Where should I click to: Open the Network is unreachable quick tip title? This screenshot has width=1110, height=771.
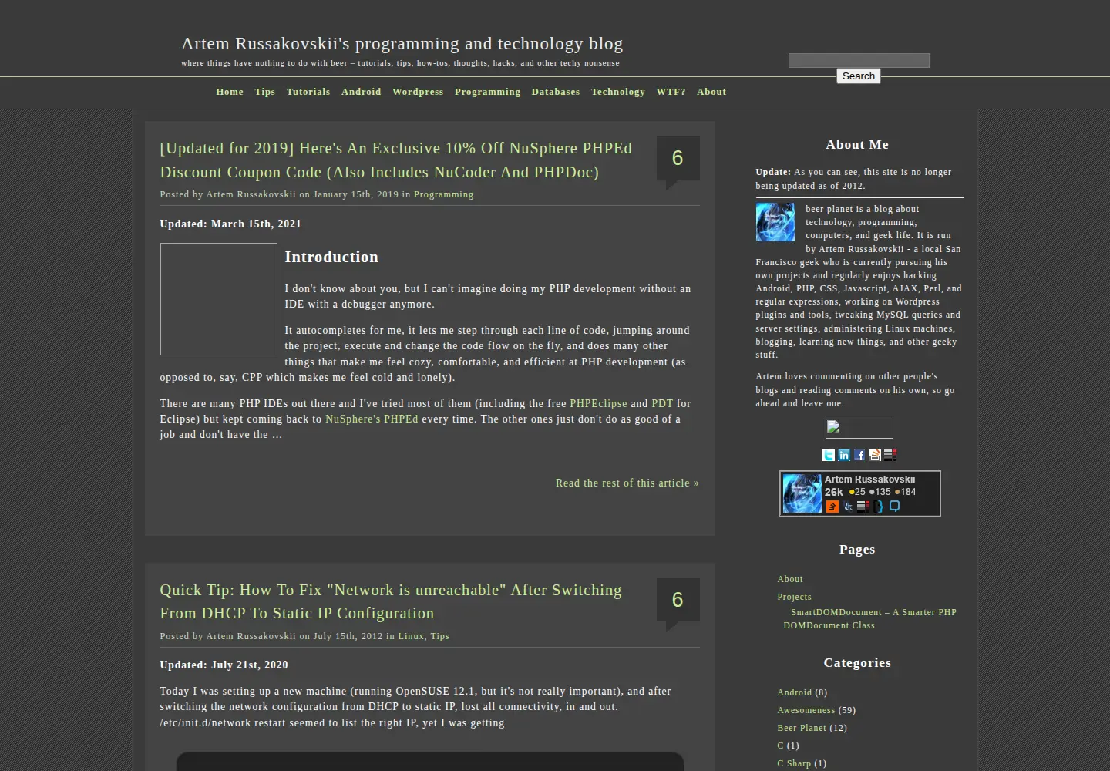391,601
